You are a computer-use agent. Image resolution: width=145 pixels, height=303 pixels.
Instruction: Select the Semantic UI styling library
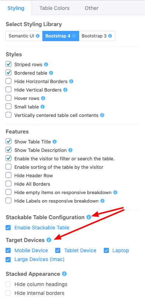pos(24,36)
